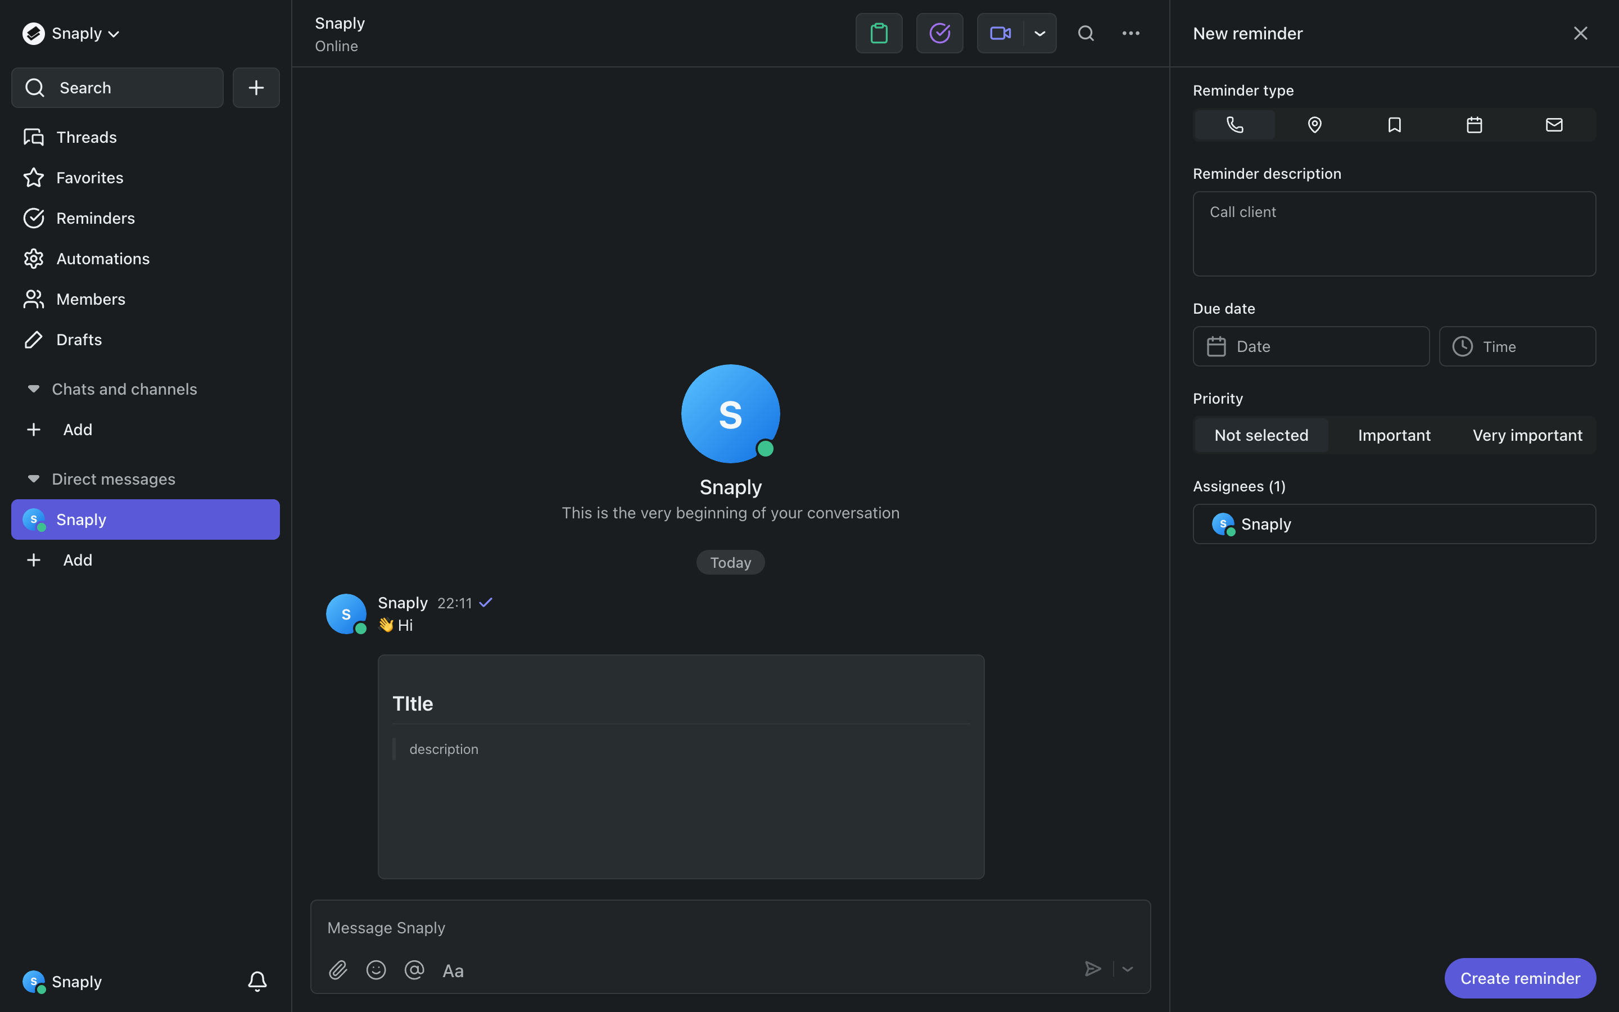Open Threads in the sidebar
The width and height of the screenshot is (1619, 1012).
(145, 137)
